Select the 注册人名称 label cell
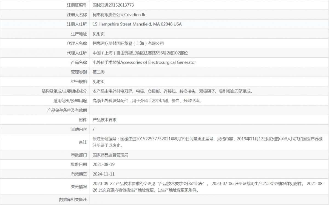 (77, 15)
